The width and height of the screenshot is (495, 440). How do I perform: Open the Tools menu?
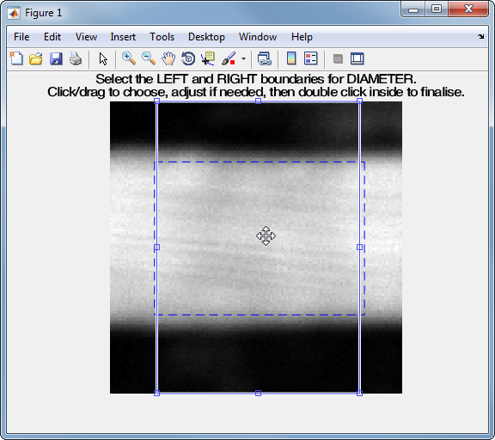click(162, 37)
